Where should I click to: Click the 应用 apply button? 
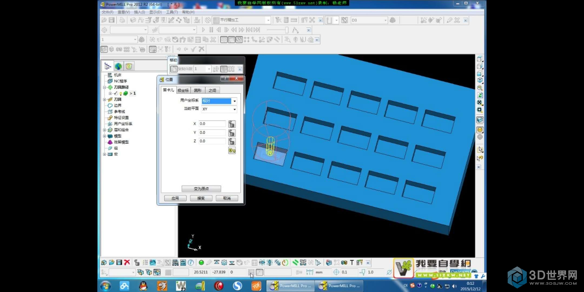175,198
